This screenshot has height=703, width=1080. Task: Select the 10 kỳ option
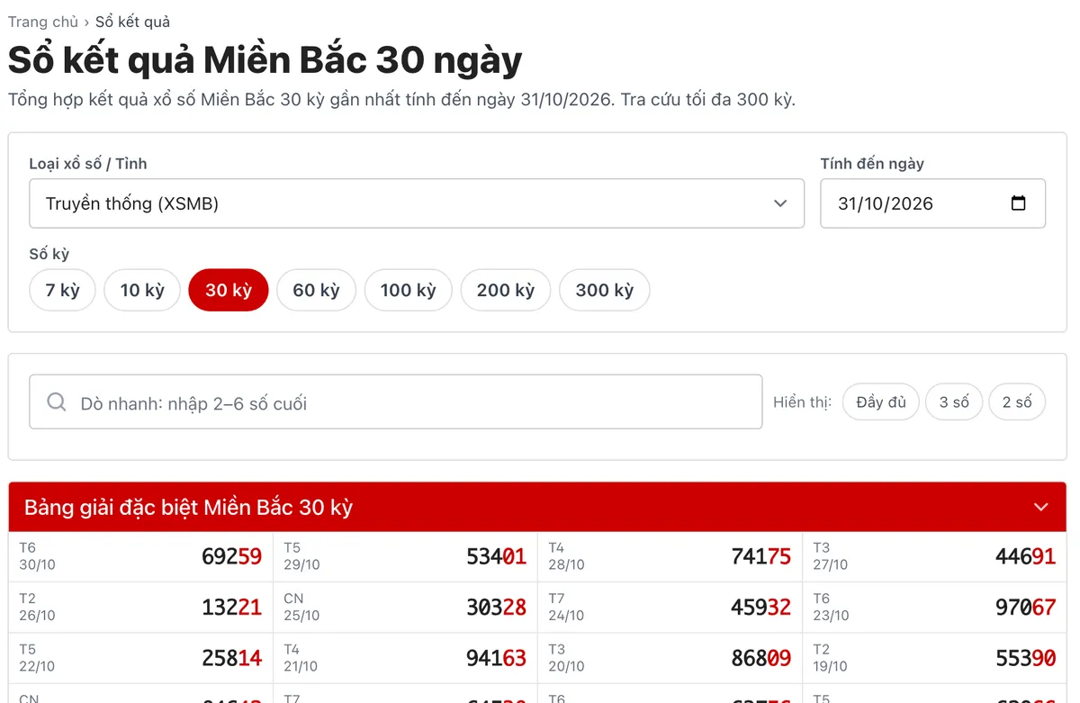point(142,290)
